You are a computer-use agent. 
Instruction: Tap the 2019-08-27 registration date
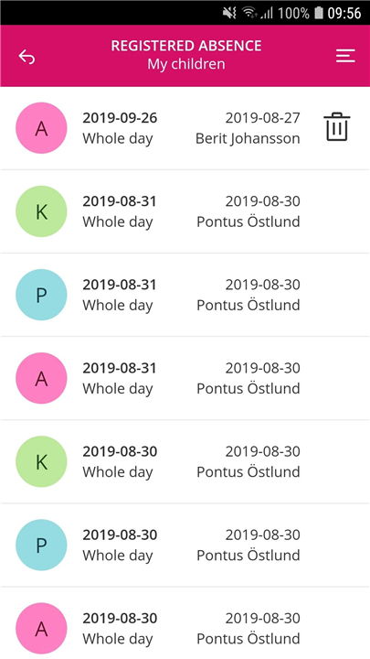coord(262,118)
